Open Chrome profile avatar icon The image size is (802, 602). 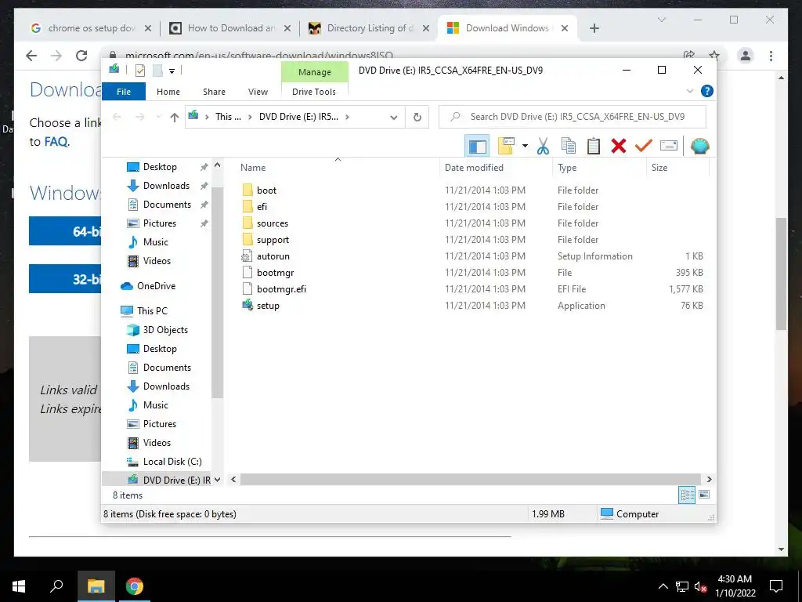pyautogui.click(x=746, y=56)
